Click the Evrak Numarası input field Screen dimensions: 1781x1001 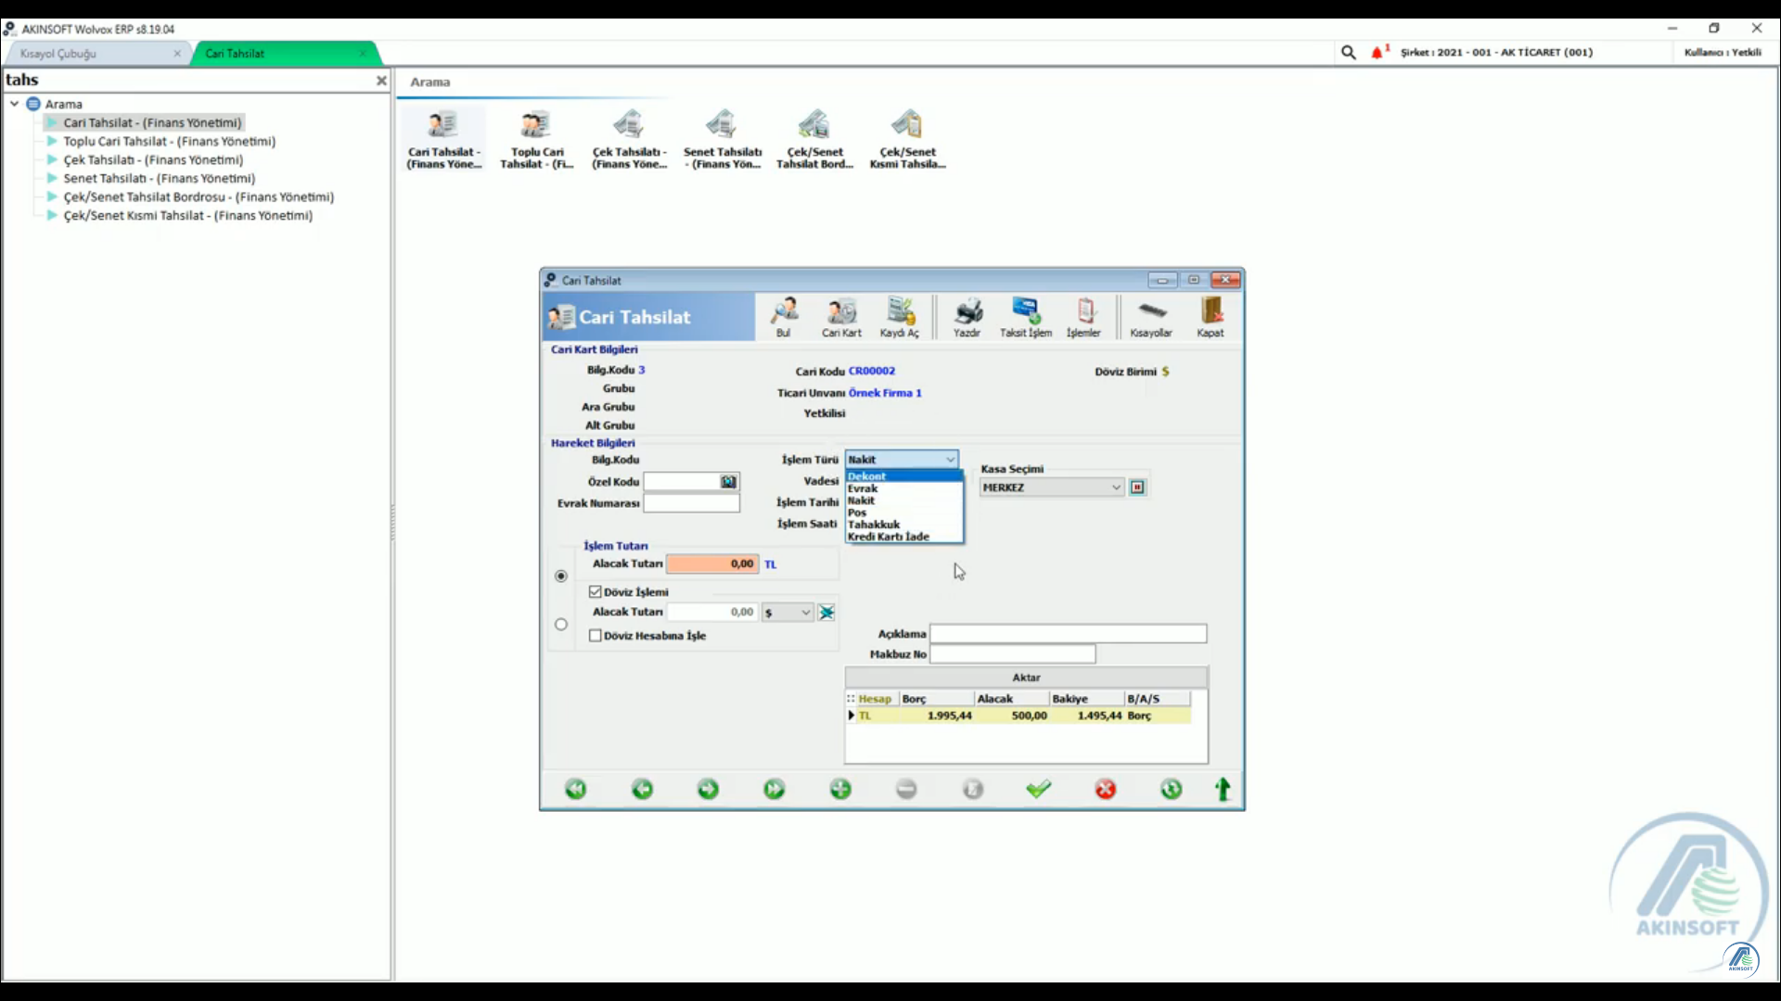click(692, 503)
